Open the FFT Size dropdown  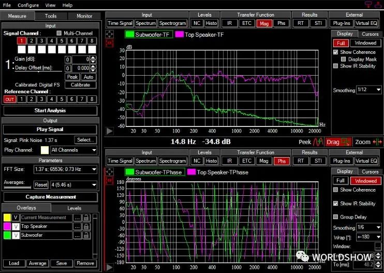65,169
